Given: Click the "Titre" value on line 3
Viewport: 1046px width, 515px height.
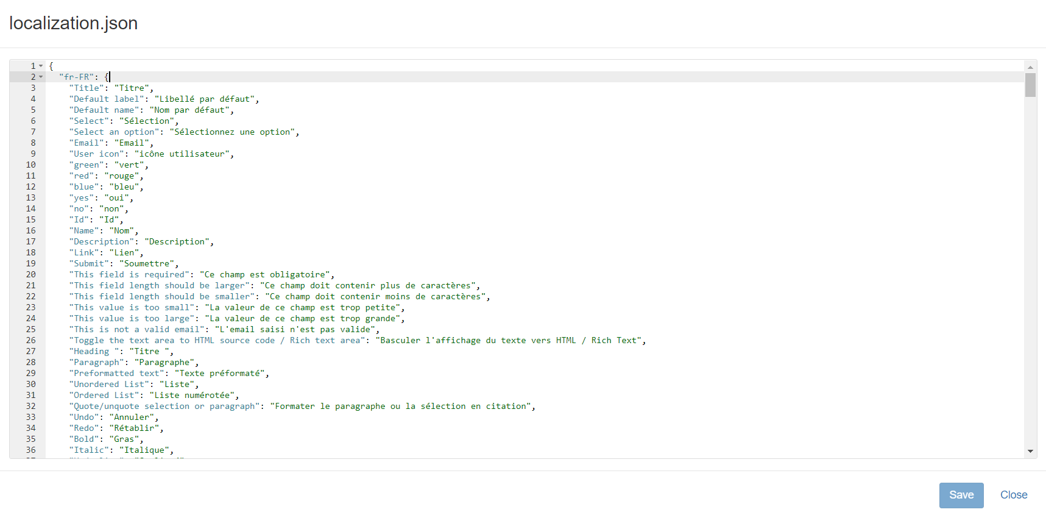Looking at the screenshot, I should (x=132, y=88).
